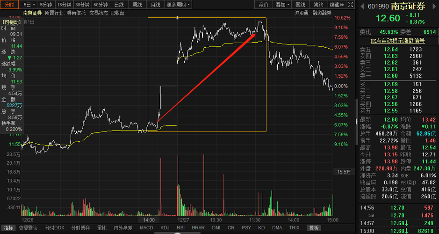This screenshot has width=439, height=234.
Task: Select the RSI indicator
Action: (x=180, y=228)
